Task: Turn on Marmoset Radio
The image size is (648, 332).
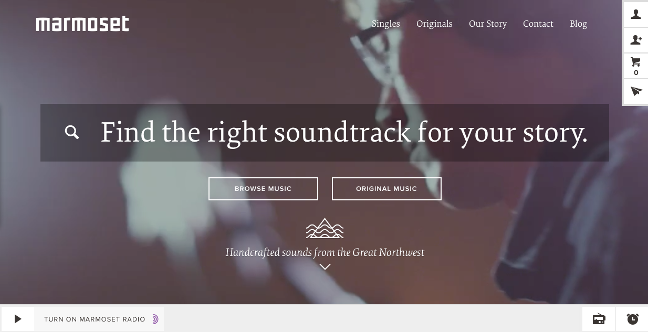Action: (x=95, y=319)
